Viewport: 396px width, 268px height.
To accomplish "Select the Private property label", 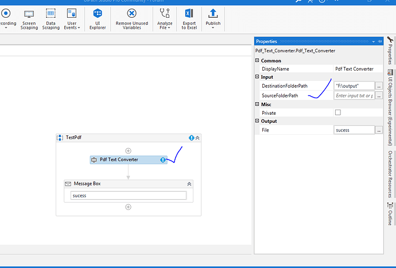I will (269, 113).
